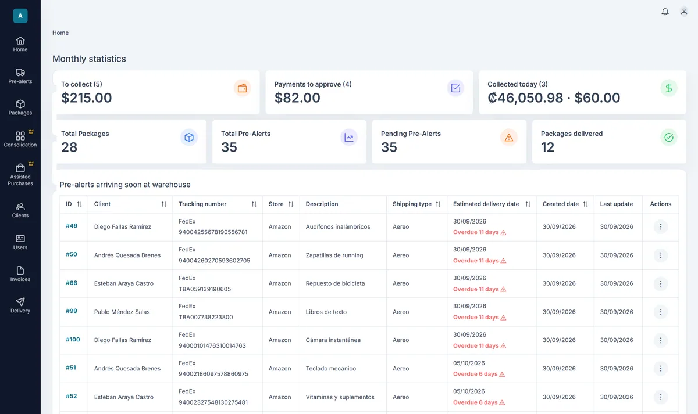This screenshot has height=414, width=698.
Task: Open actions menu for pre-alert #51
Action: coord(660,369)
